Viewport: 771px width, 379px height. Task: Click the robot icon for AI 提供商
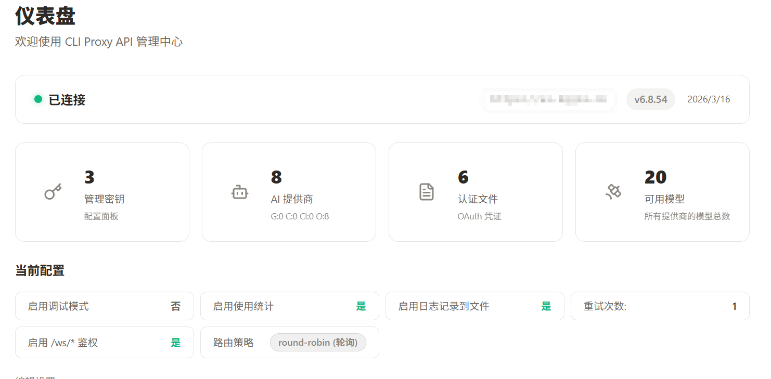coord(239,192)
